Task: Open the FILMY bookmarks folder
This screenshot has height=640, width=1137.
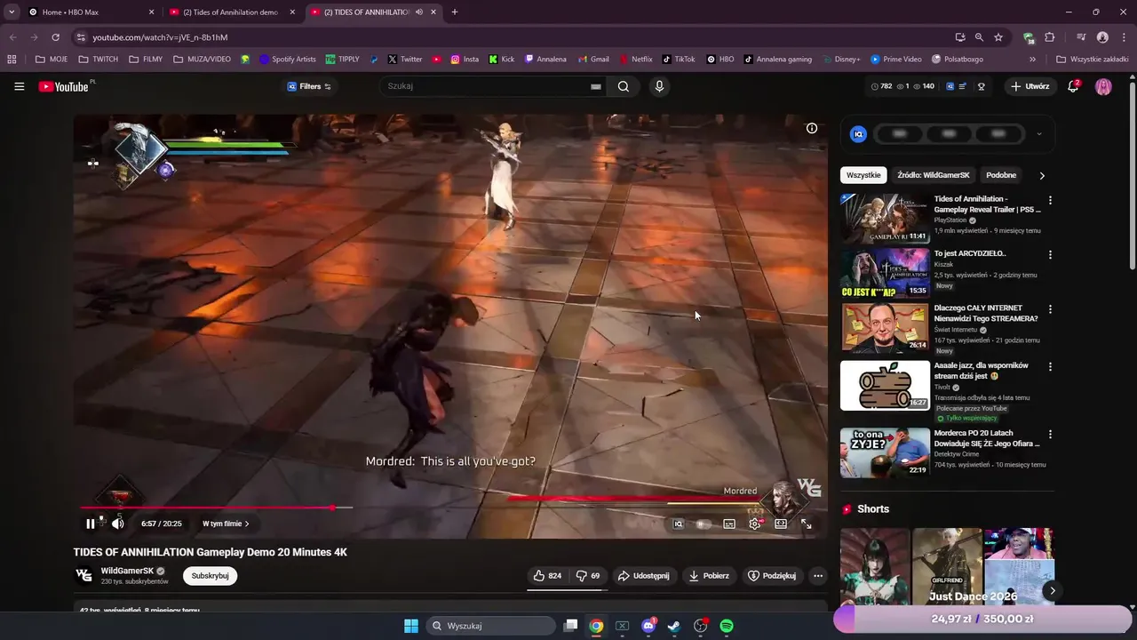Action: pos(145,60)
